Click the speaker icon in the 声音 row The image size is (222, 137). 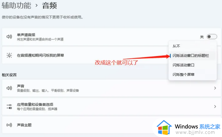9,88
